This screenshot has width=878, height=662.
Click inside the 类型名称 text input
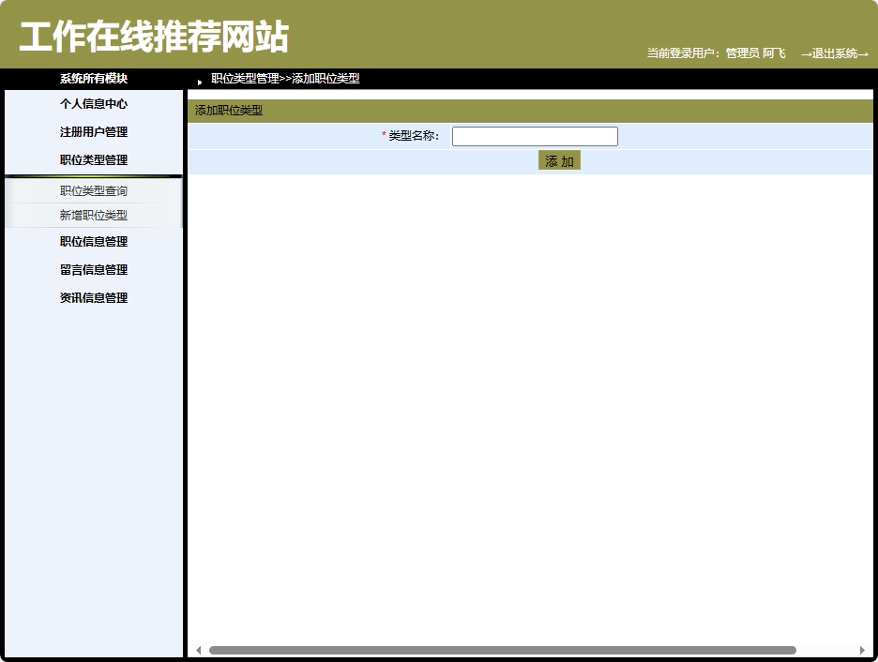534,135
